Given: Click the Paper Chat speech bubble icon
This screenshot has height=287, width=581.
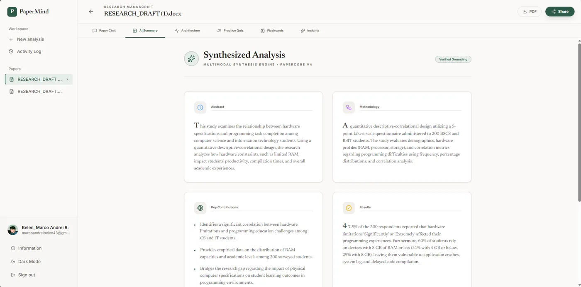Looking at the screenshot, I should tap(95, 31).
